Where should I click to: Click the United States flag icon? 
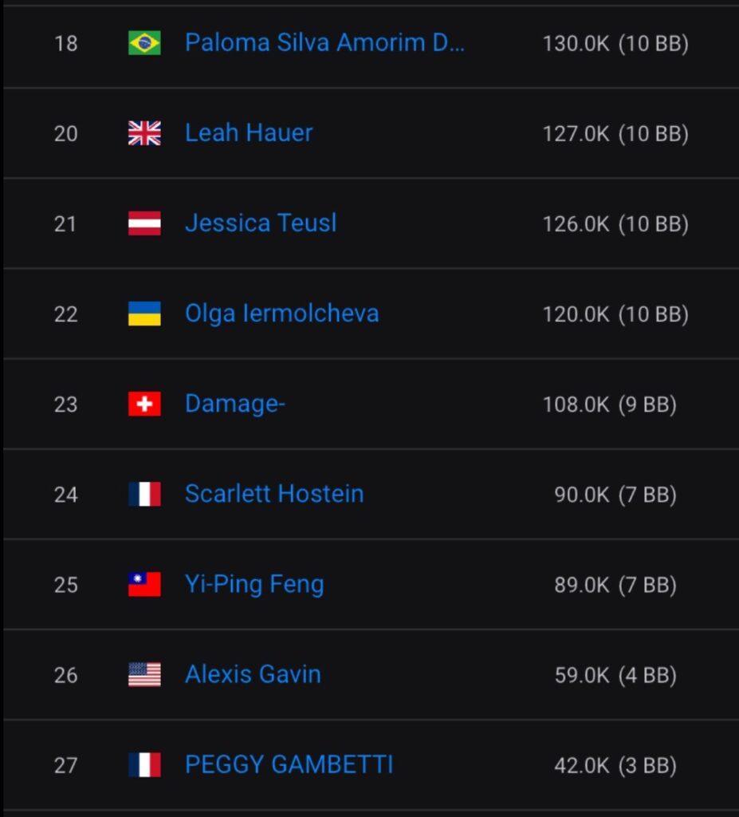[x=144, y=675]
